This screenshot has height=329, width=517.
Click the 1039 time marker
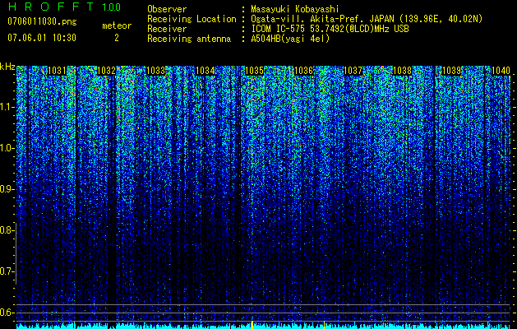pyautogui.click(x=451, y=70)
